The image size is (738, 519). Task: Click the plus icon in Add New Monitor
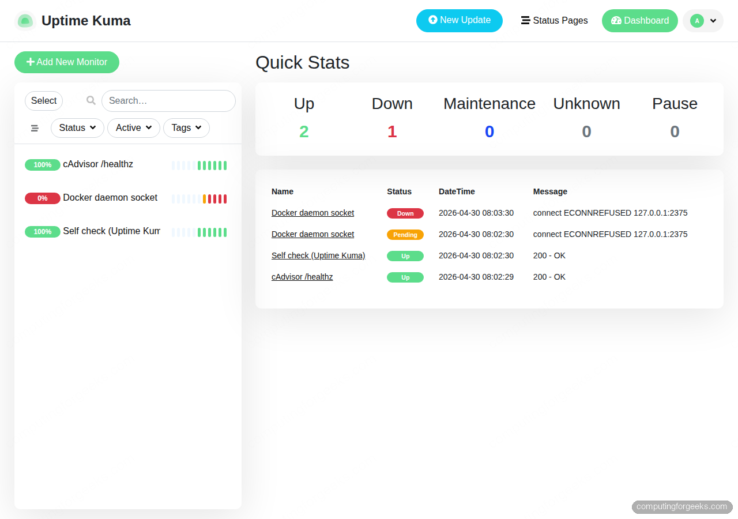31,62
